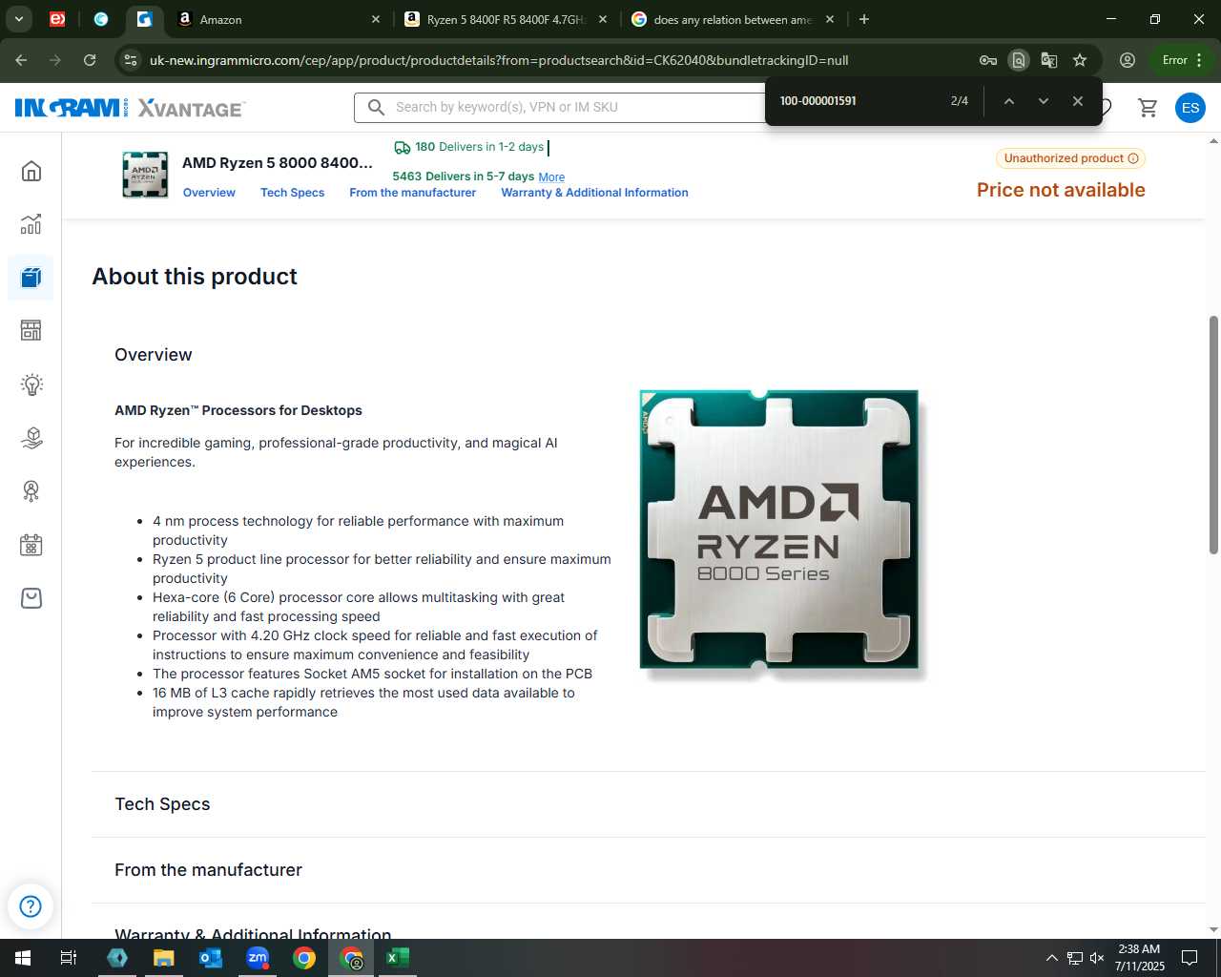This screenshot has width=1221, height=977.
Task: Open the help question mark button
Action: coord(31,905)
